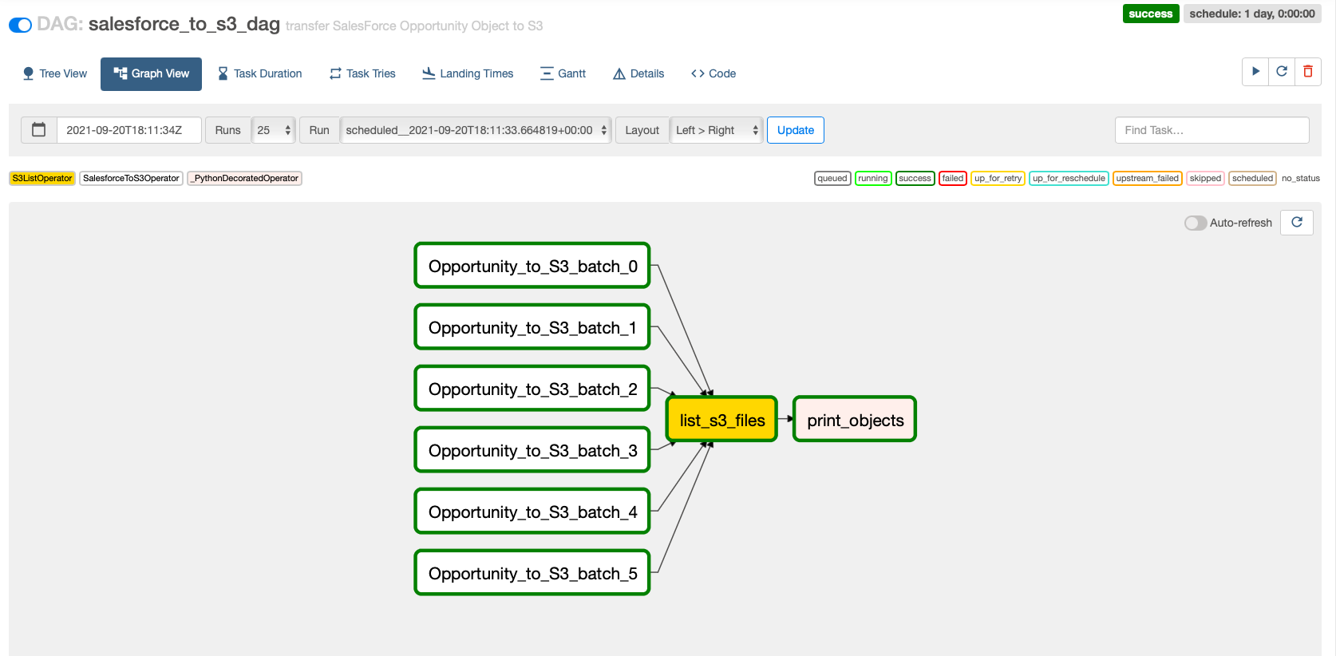This screenshot has width=1336, height=656.
Task: Click the graph refresh icon beside Auto-refresh
Action: click(x=1297, y=223)
